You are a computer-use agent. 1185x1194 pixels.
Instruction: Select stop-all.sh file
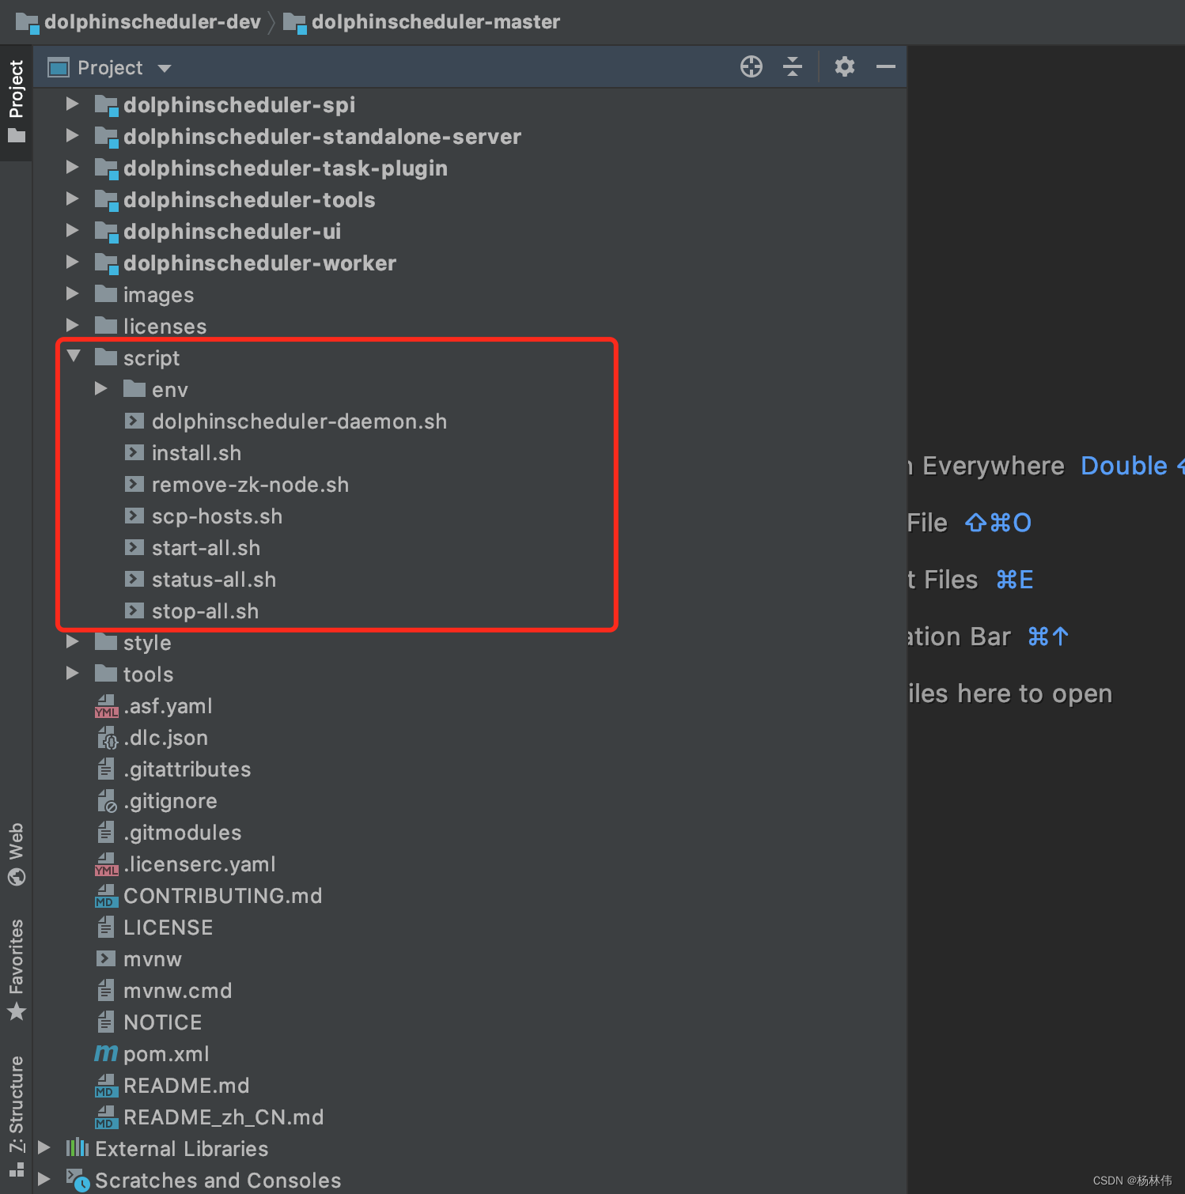pos(205,611)
